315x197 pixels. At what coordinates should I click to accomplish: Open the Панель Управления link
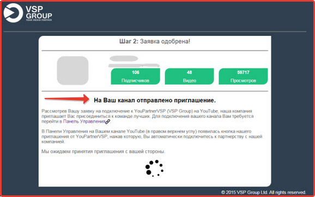[84, 121]
